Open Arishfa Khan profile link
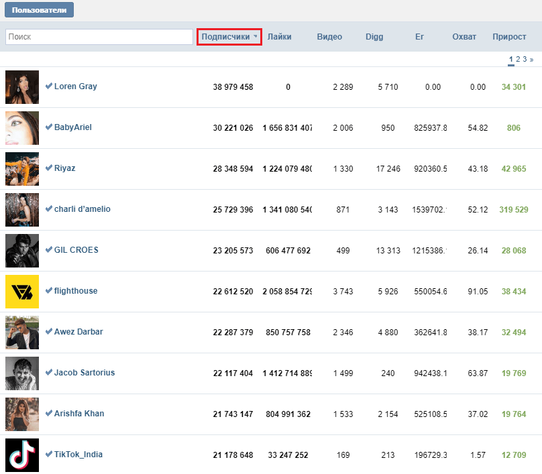Image resolution: width=542 pixels, height=474 pixels. point(78,414)
